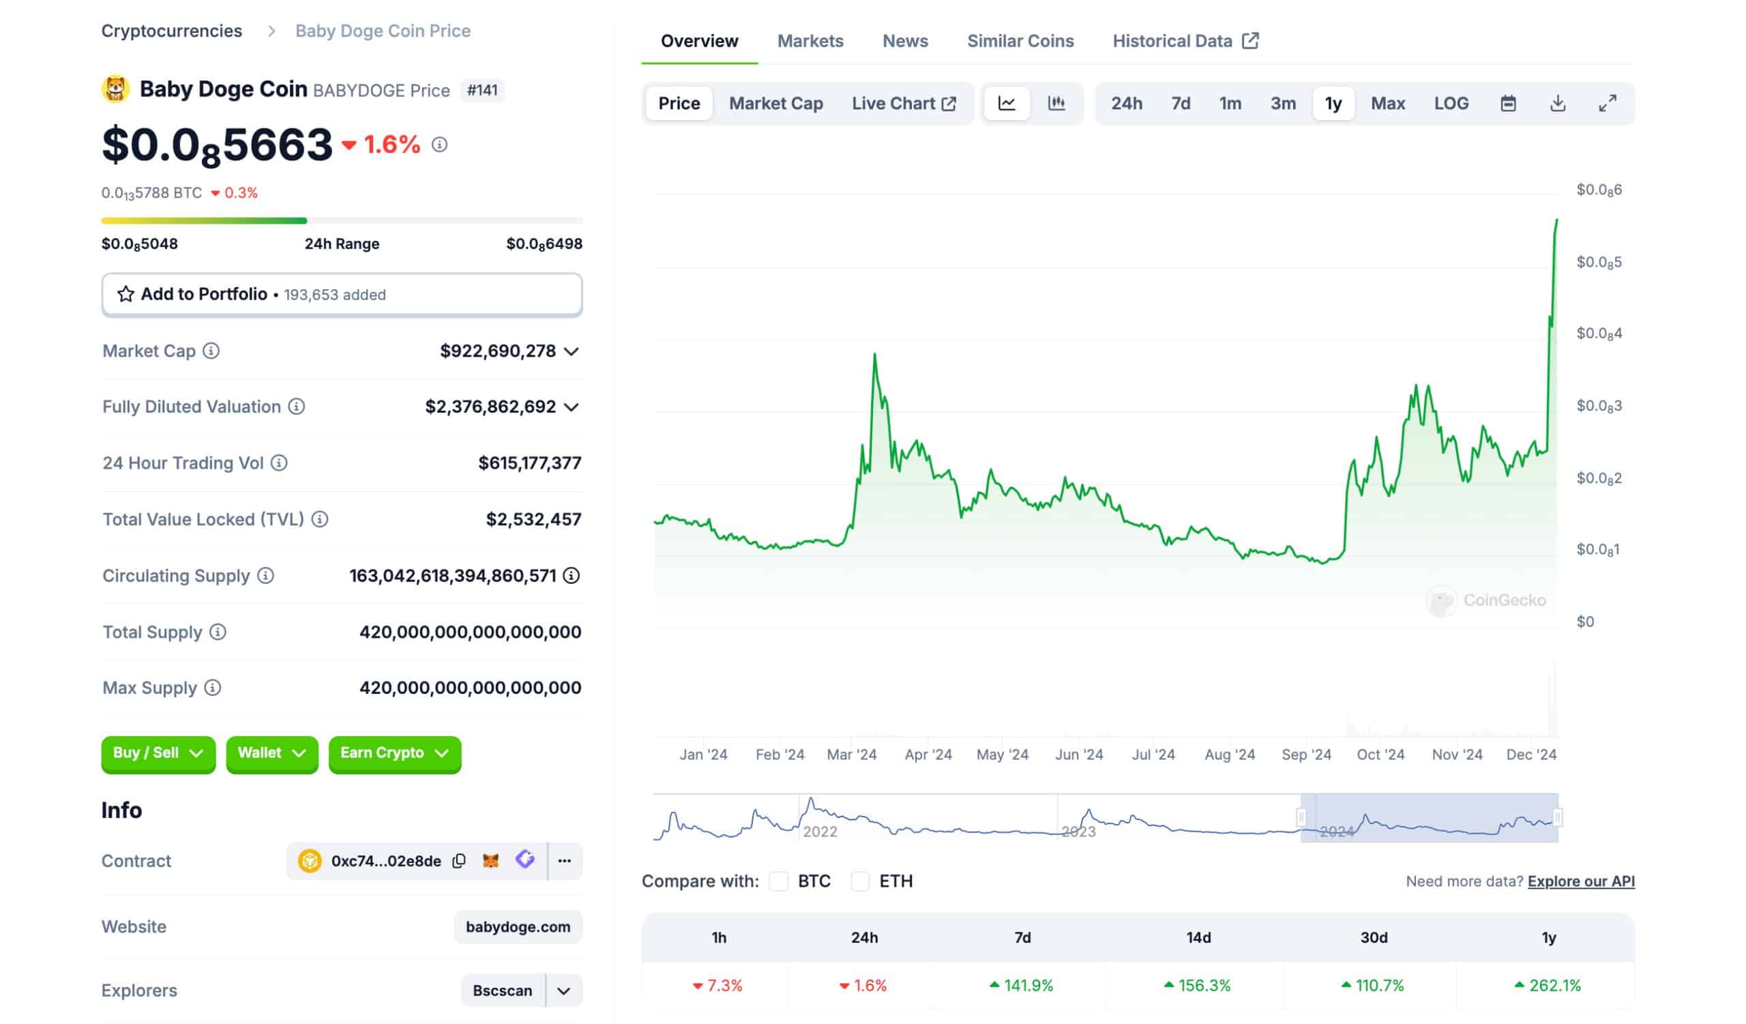Click Explore our API link
The image size is (1746, 1024).
tap(1580, 881)
